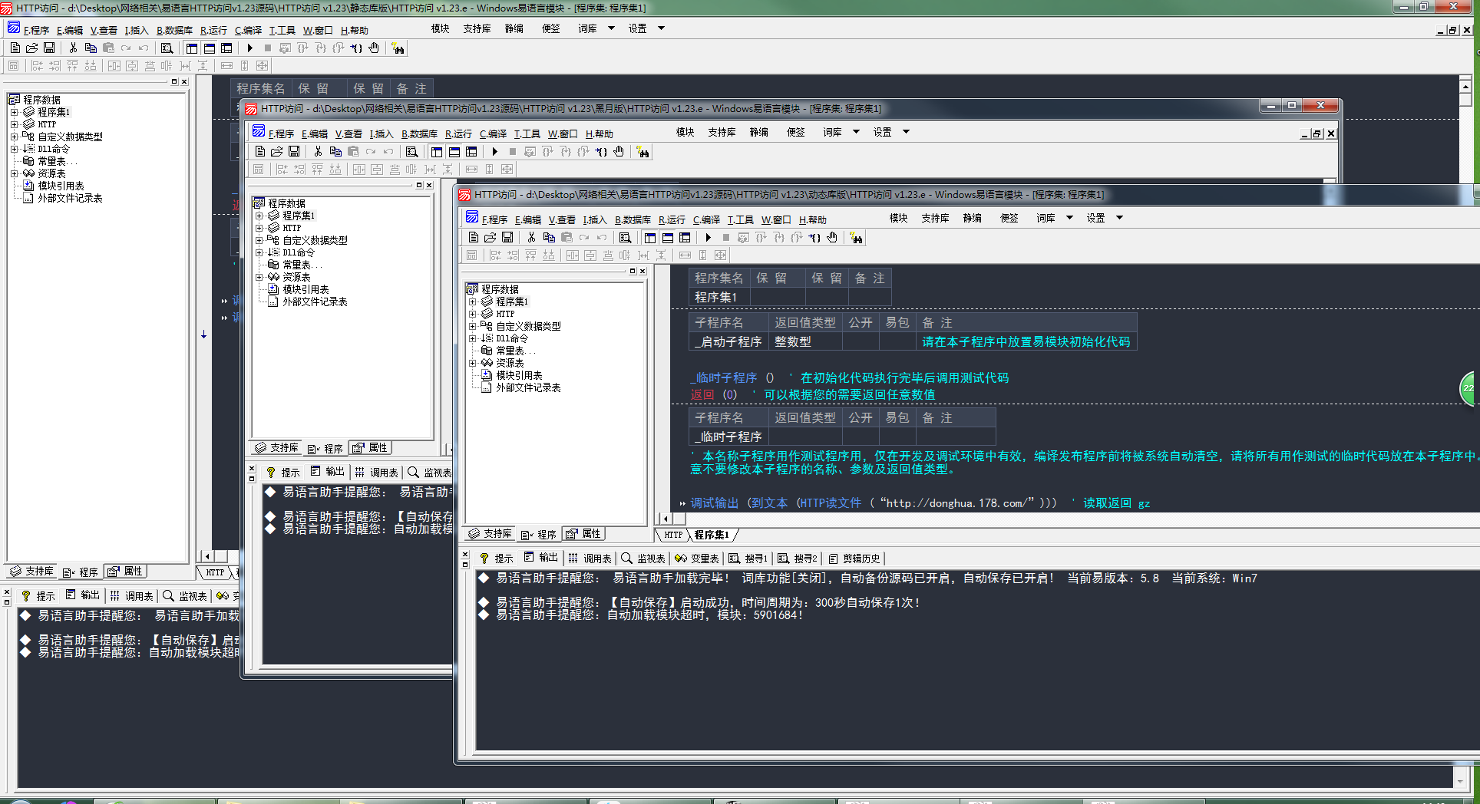Toggle third panel-layout button in 静态库版 toolbar
The width and height of the screenshot is (1480, 804).
coord(227,48)
